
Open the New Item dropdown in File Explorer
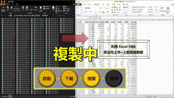click(46, 7)
